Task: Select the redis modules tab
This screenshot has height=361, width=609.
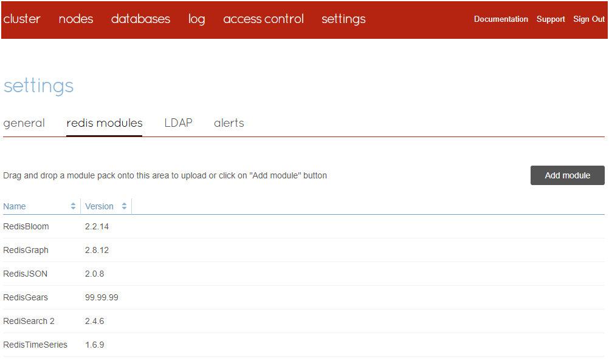Action: point(105,123)
